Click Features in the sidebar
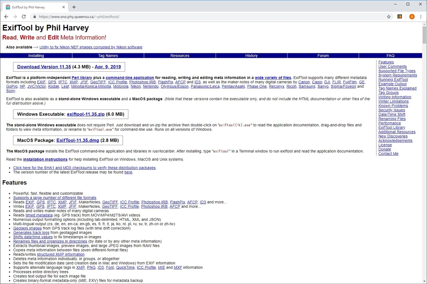This screenshot has height=284, width=427. (386, 62)
